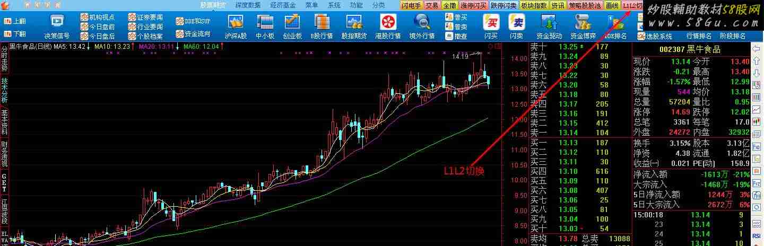Viewport: 764px width, 246px height.
Task: Open the 创业板 board icon
Action: pyautogui.click(x=292, y=22)
